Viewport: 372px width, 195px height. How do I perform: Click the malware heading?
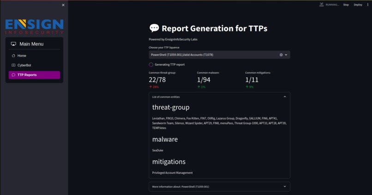click(x=165, y=139)
